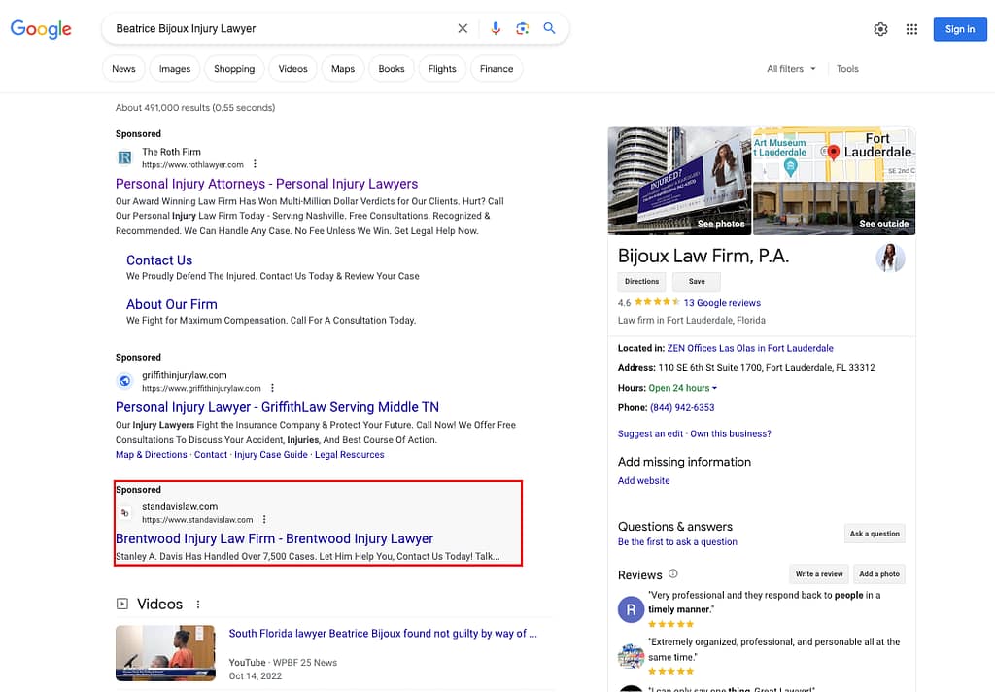Open the settings gear icon
Screen dimensions: 995x692
pos(880,29)
